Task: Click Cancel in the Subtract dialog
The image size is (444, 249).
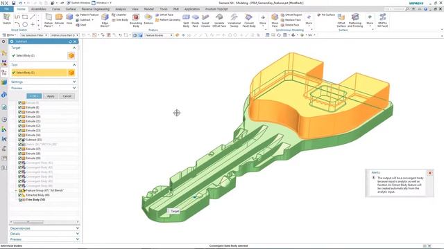Action: [67, 96]
